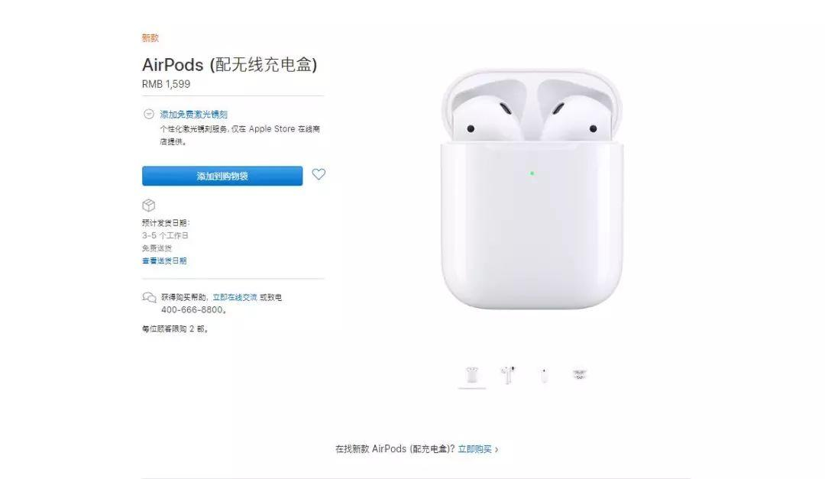Start online chat via 立即在线交流
The height and width of the screenshot is (479, 825).
click(x=235, y=297)
